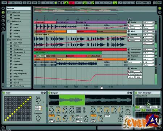Start playback with the green play button
The width and height of the screenshot is (163, 131).
pyautogui.click(x=56, y=3)
